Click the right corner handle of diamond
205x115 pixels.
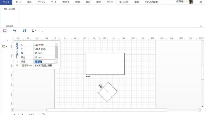pyautogui.click(x=118, y=91)
